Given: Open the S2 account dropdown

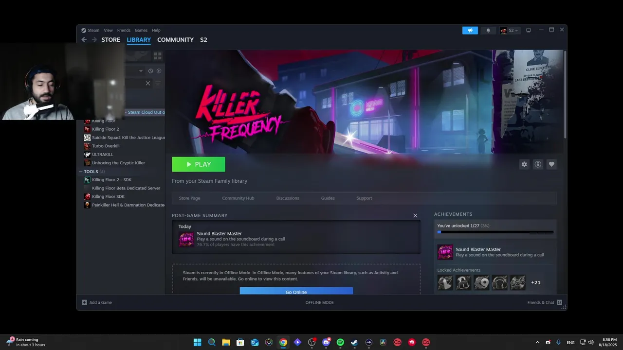Looking at the screenshot, I should [x=510, y=30].
